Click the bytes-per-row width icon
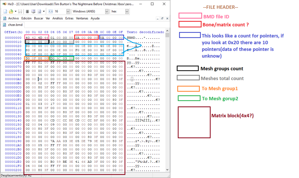Viewport: 299px width, 178px height. (50, 11)
